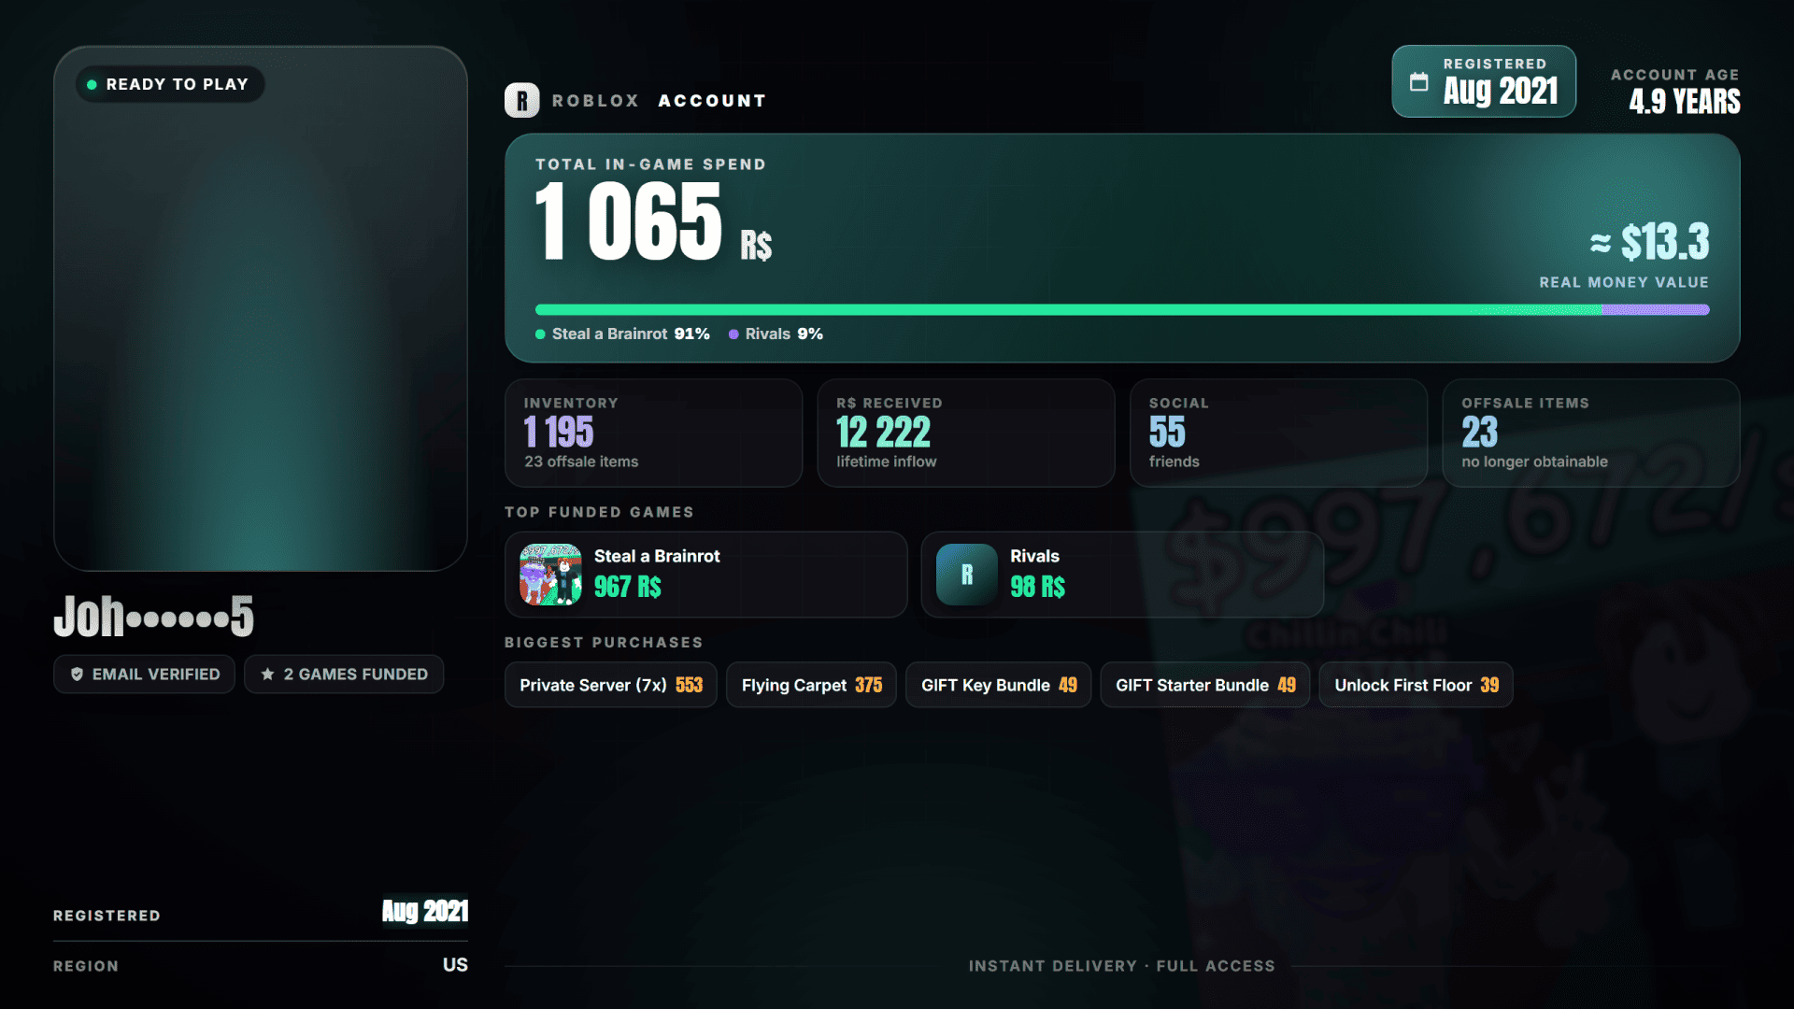This screenshot has height=1009, width=1794.
Task: Click the 4.9 YEARS account age text
Action: tap(1685, 101)
